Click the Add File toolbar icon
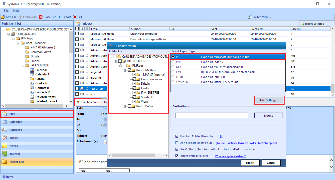 (x=3, y=17)
